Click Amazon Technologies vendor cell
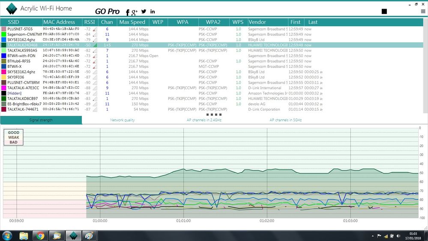This screenshot has width=428, height=241. click(x=268, y=93)
